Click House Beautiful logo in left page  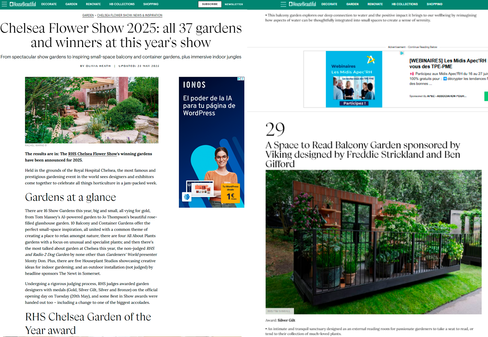[x=23, y=4]
